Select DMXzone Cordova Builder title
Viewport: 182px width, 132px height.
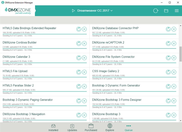pyautogui.click(x=19, y=43)
